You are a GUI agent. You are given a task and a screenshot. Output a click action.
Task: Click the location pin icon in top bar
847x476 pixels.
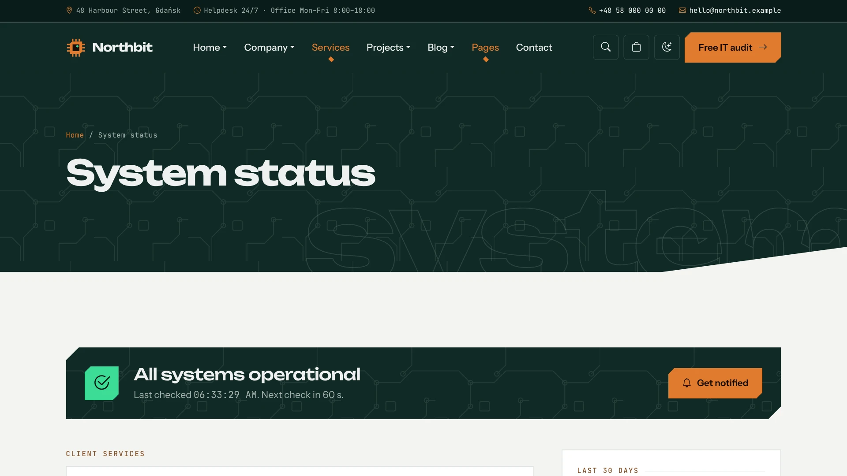(x=69, y=10)
